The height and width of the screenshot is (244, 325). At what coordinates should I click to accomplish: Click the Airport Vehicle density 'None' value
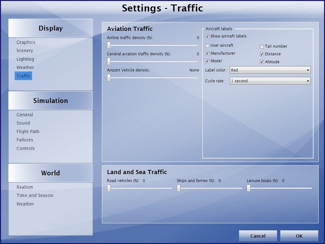point(194,70)
